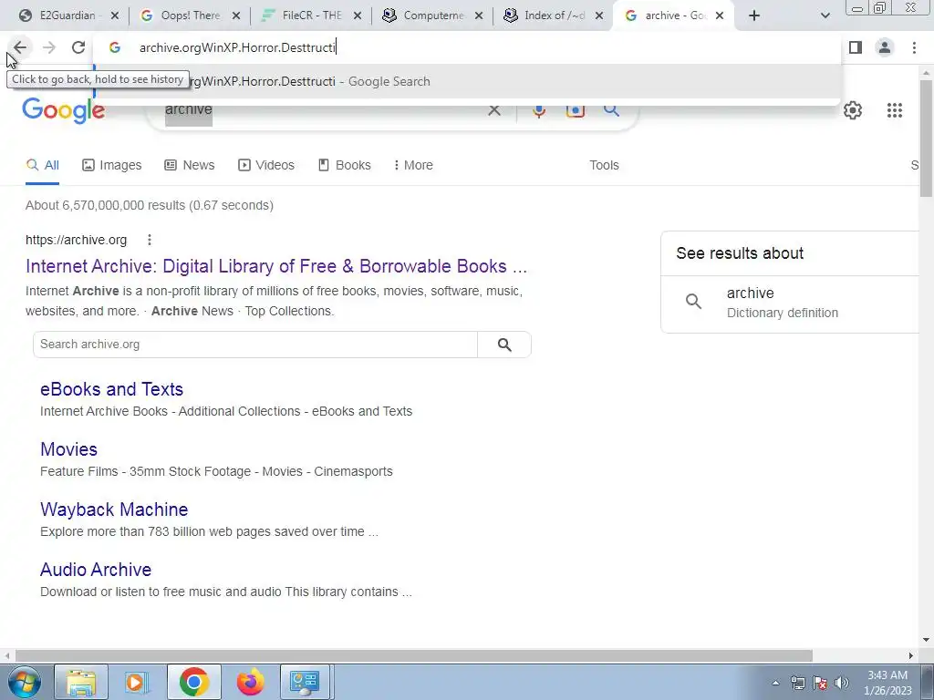The image size is (934, 700).
Task: Click the Google logo
Action: [64, 110]
